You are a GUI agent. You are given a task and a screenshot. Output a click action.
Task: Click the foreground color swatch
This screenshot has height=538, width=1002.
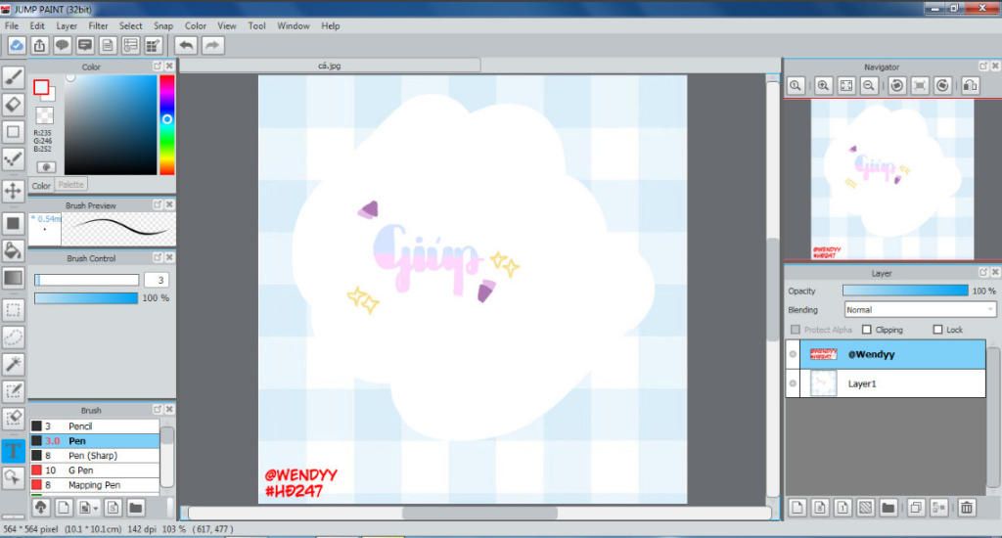point(41,87)
